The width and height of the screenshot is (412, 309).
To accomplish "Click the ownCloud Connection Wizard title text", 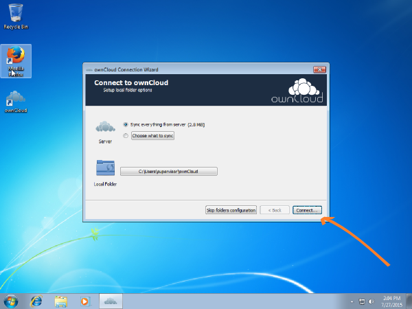I will tap(126, 69).
